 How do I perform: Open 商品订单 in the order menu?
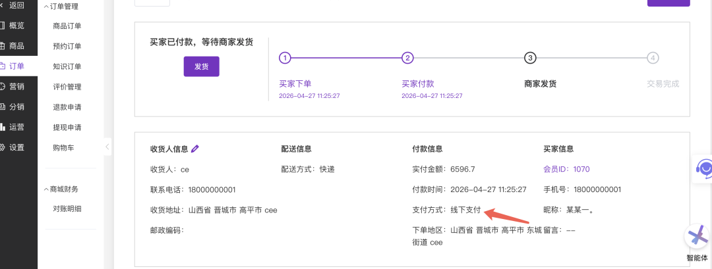point(67,26)
